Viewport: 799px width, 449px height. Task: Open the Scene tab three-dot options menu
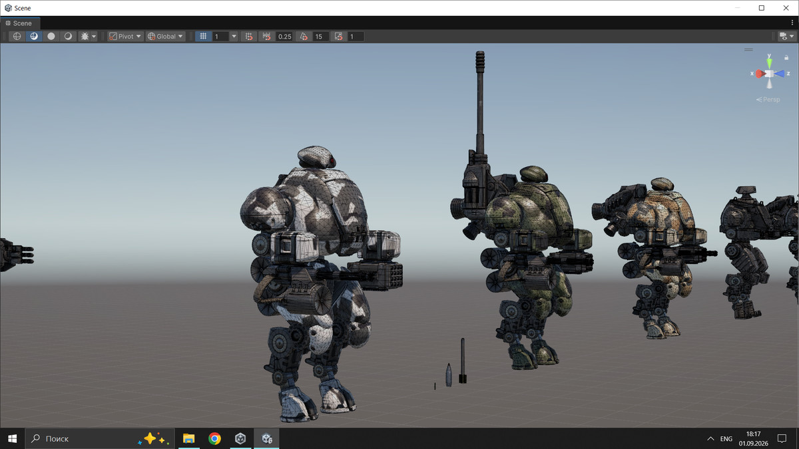pos(792,23)
